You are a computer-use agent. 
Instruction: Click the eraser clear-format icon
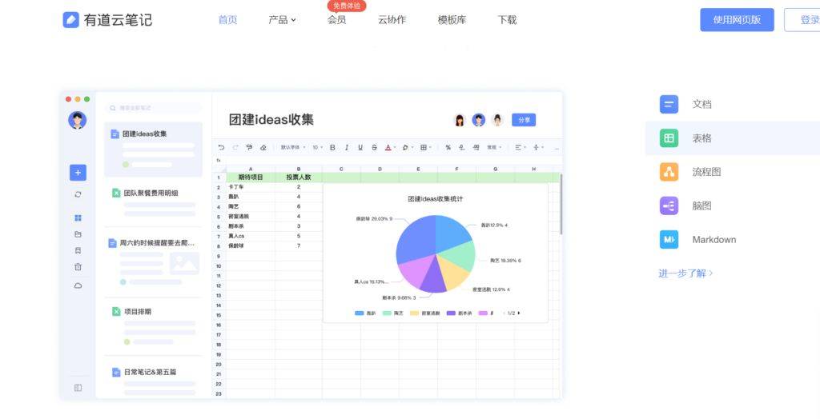(x=263, y=148)
